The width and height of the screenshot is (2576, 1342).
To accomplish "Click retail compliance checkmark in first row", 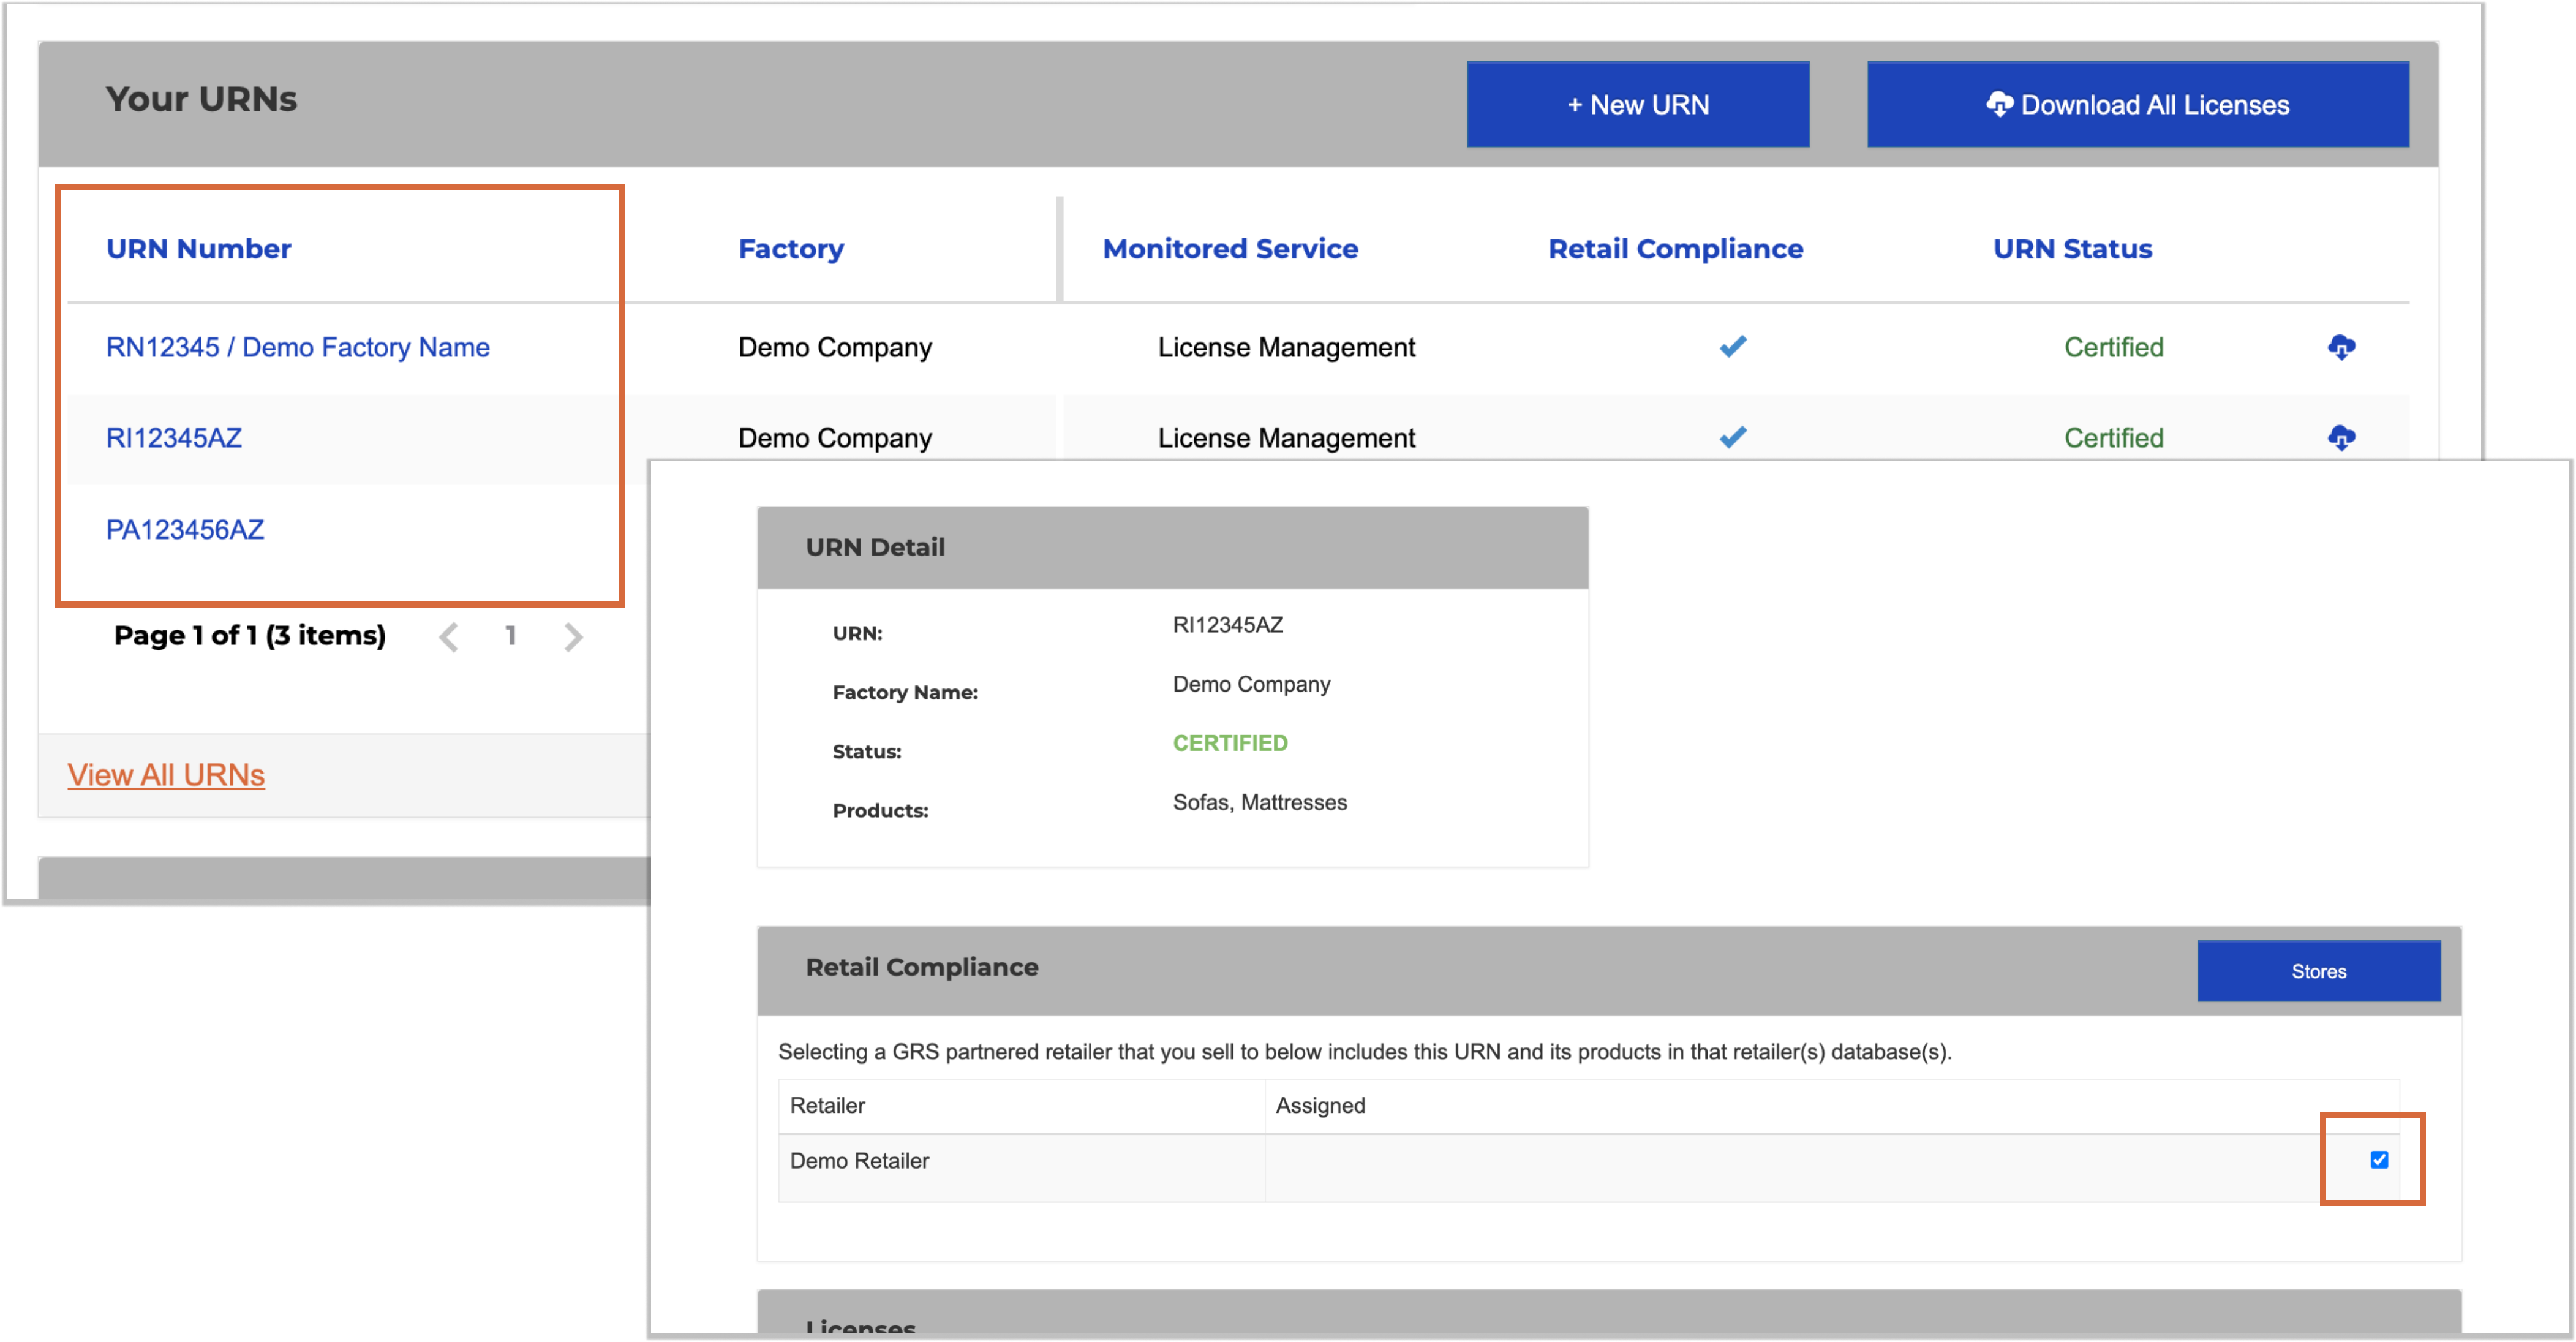I will click(x=1732, y=346).
